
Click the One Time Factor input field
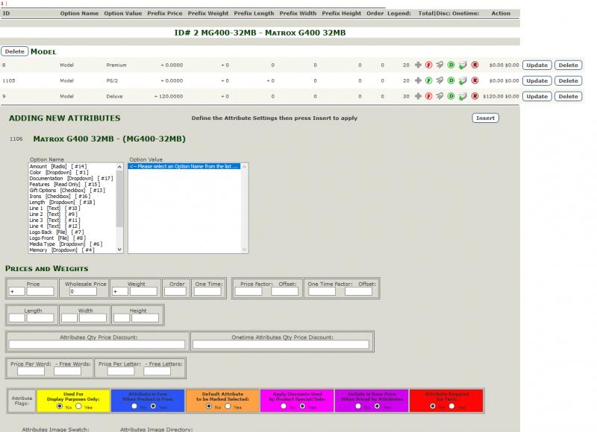(x=322, y=291)
